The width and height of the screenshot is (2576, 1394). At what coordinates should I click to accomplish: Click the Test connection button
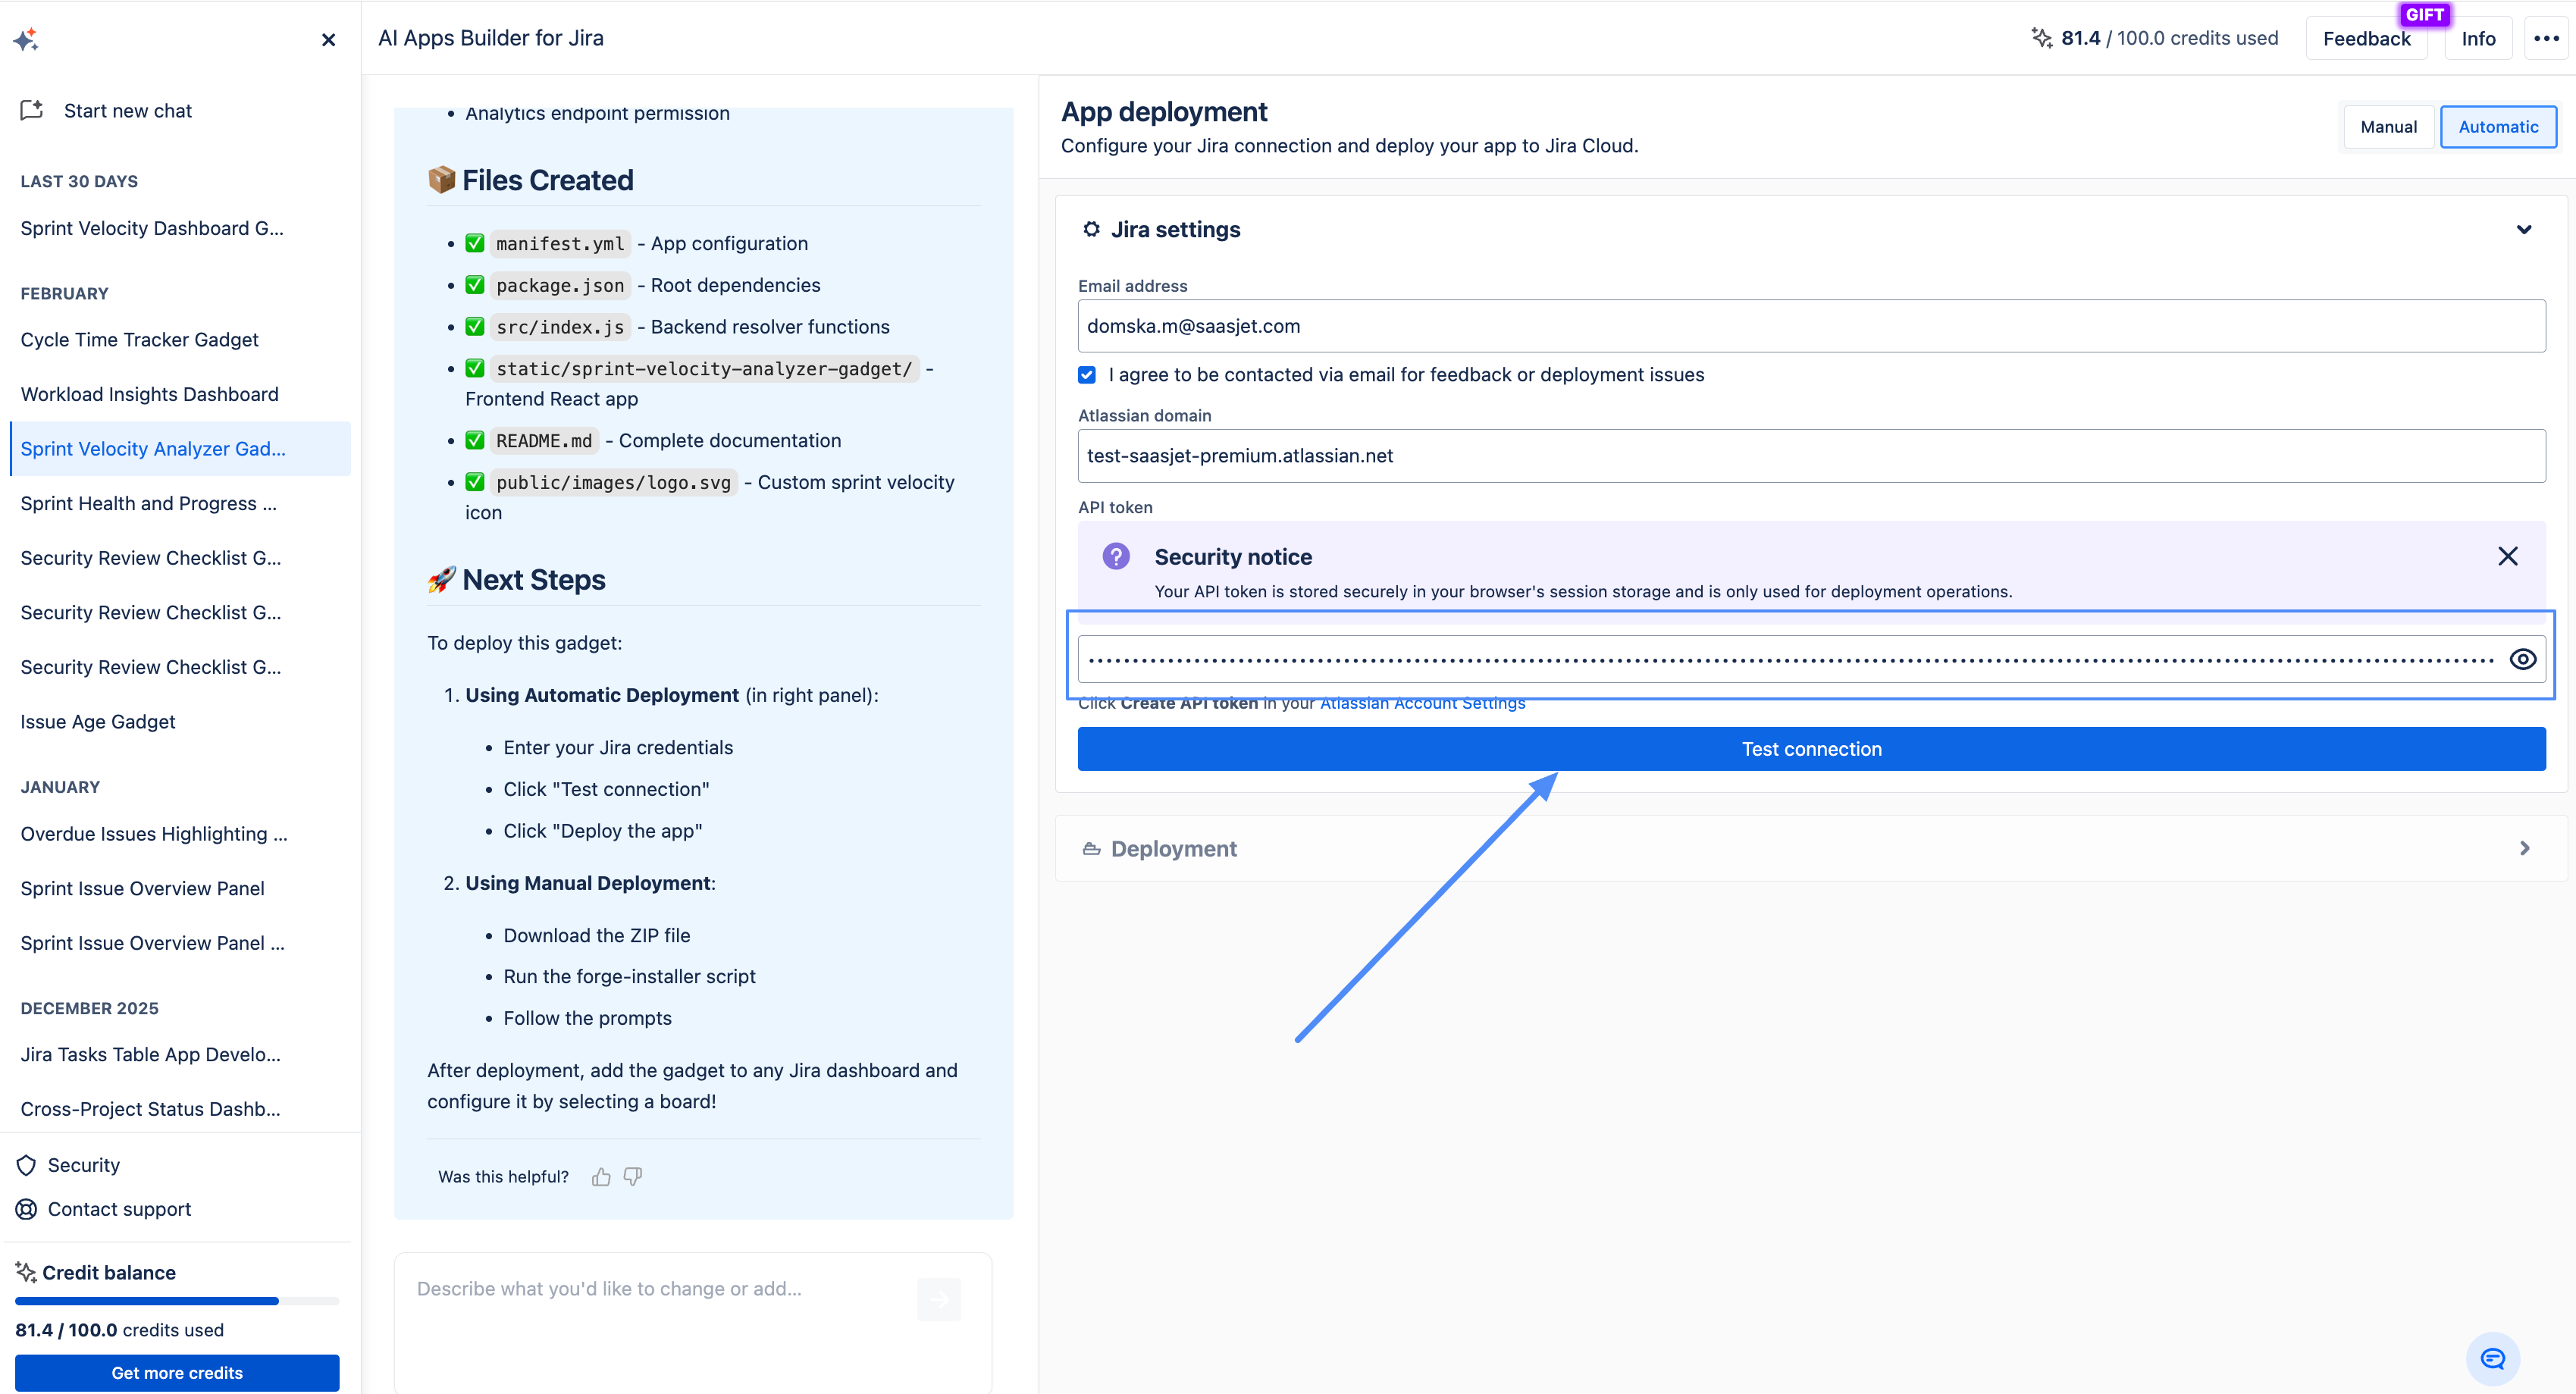1811,749
